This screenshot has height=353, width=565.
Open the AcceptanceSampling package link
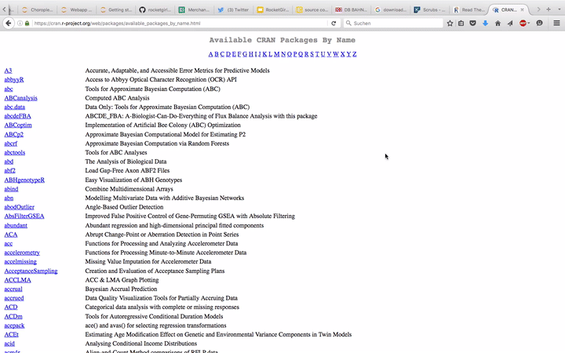pos(31,271)
